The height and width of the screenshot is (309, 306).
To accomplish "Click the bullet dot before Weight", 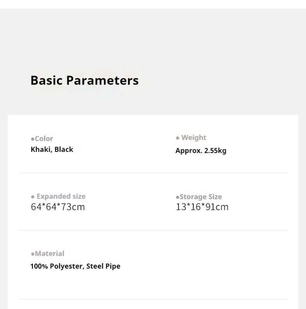I will (177, 138).
